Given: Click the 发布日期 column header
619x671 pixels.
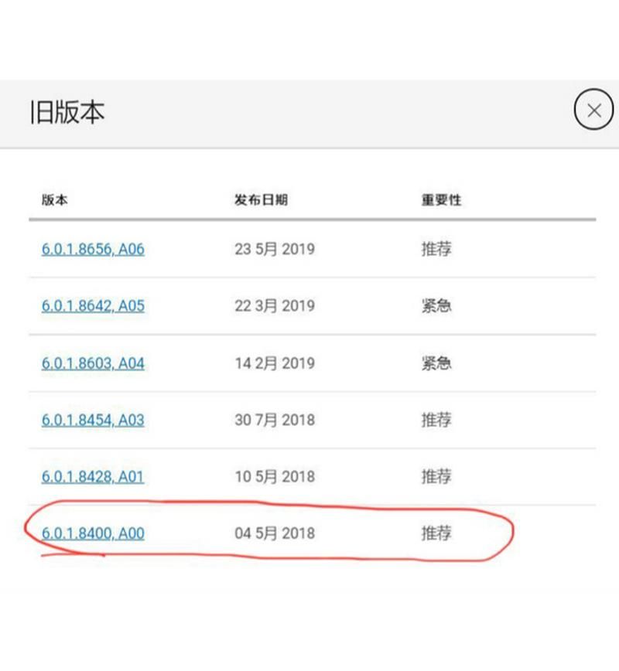Looking at the screenshot, I should (x=261, y=199).
